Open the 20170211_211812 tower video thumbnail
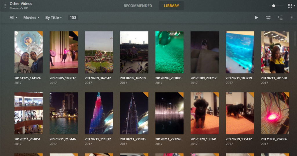This screenshot has height=156, width=297. (x=99, y=113)
